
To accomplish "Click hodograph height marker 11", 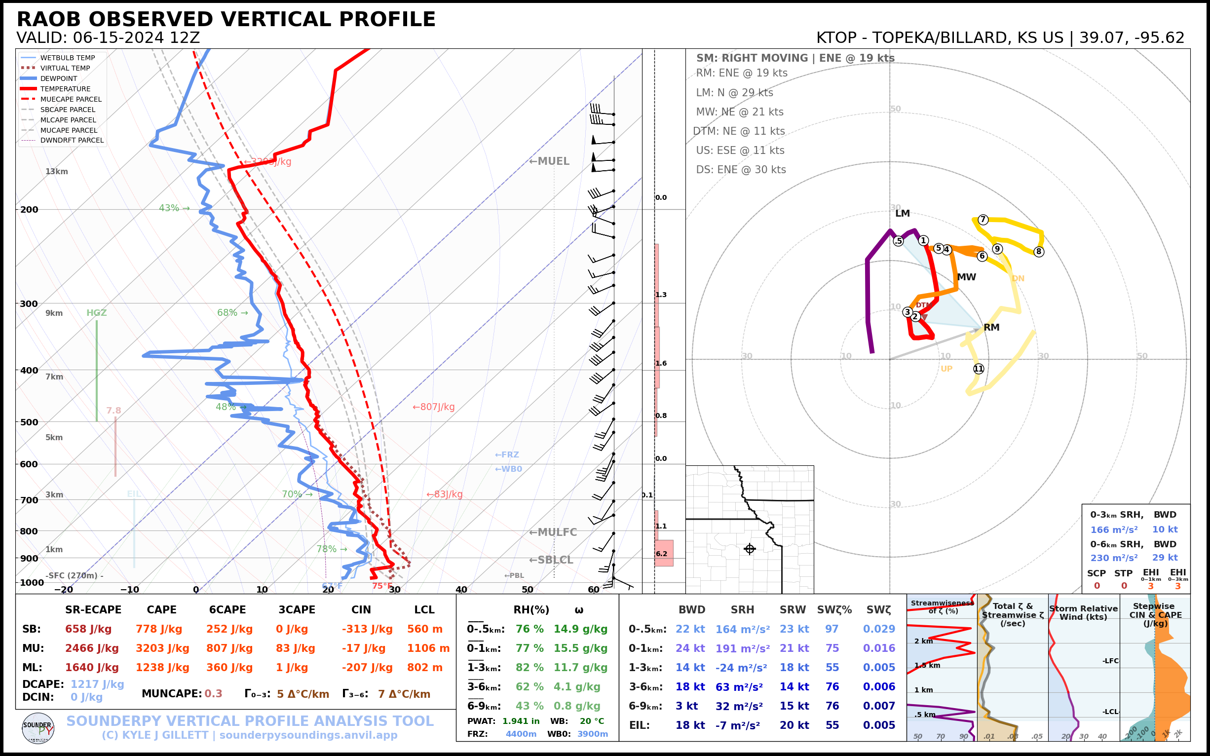I will point(979,369).
